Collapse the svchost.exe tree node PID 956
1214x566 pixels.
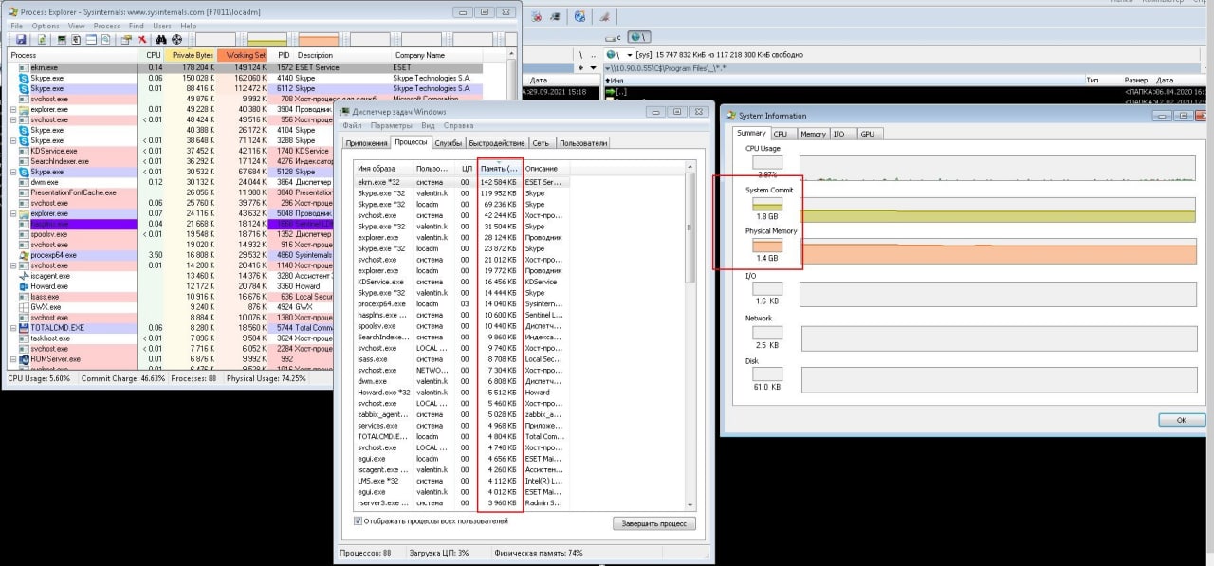(x=13, y=119)
